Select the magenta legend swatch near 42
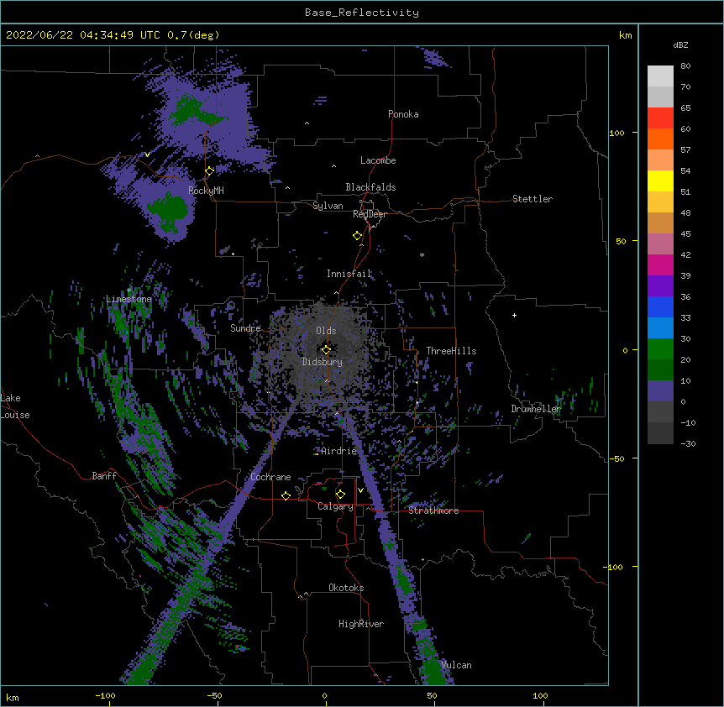The width and height of the screenshot is (724, 707). pos(660,264)
